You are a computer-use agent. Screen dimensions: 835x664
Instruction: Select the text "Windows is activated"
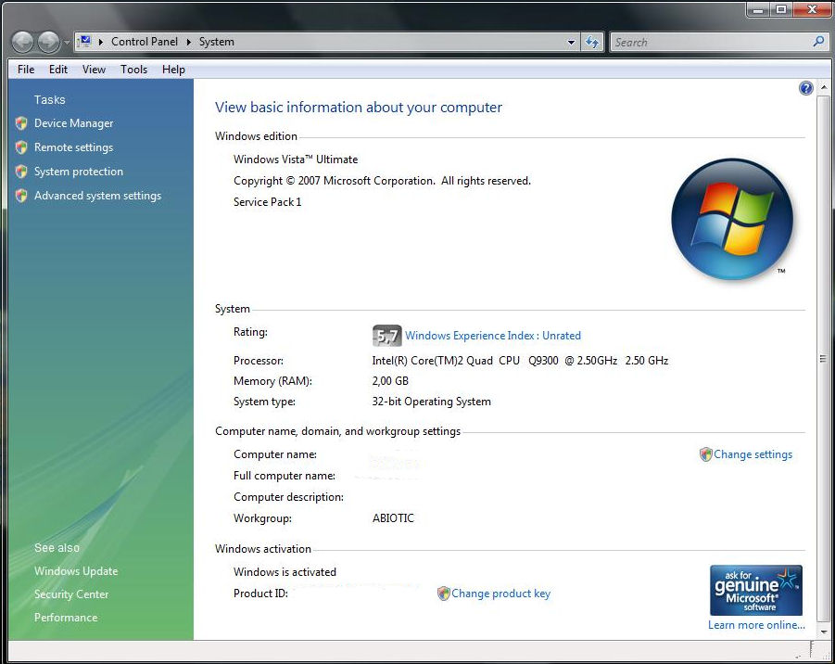click(x=285, y=572)
